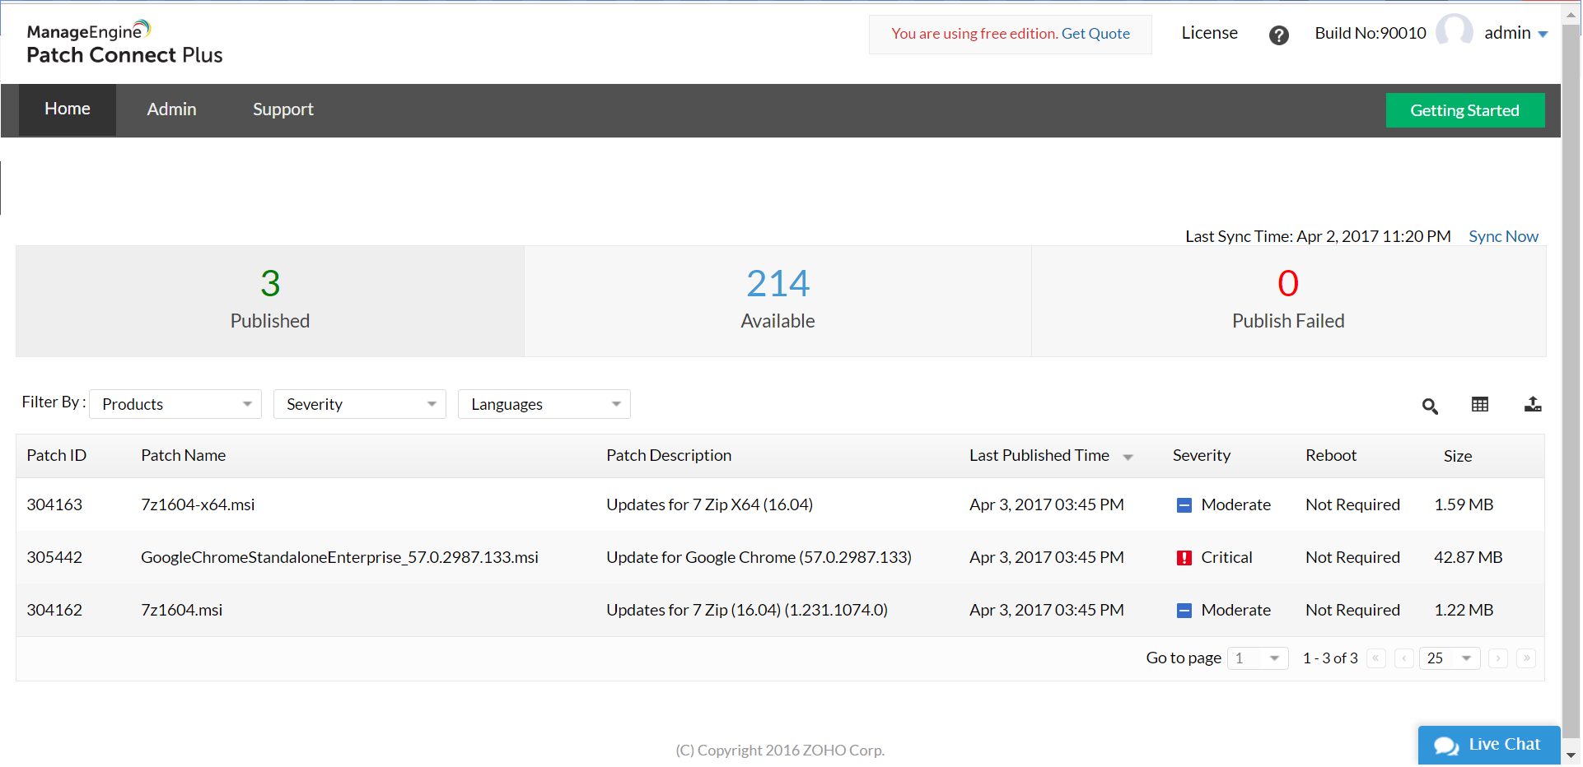This screenshot has width=1583, height=767.
Task: Click patch ID 304163
Action: (55, 506)
